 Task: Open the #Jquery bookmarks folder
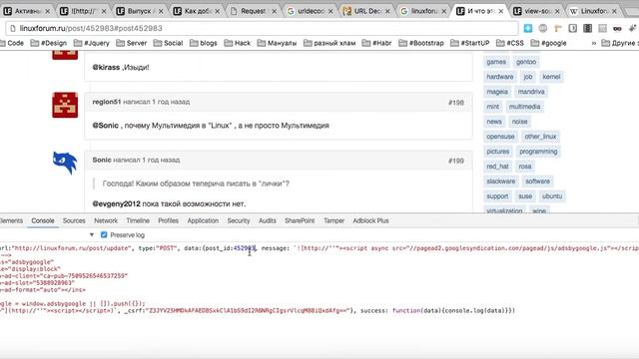click(92, 43)
